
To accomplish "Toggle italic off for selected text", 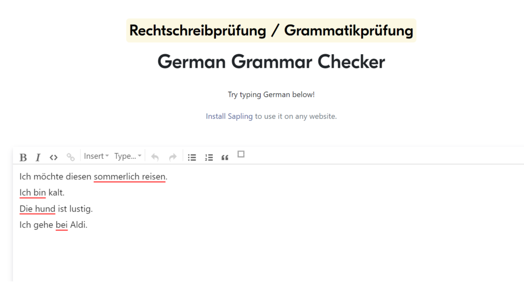I will (x=38, y=157).
